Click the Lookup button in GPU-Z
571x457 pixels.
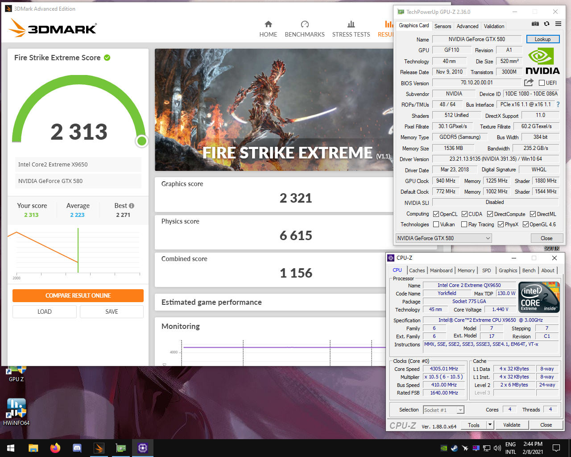(542, 39)
